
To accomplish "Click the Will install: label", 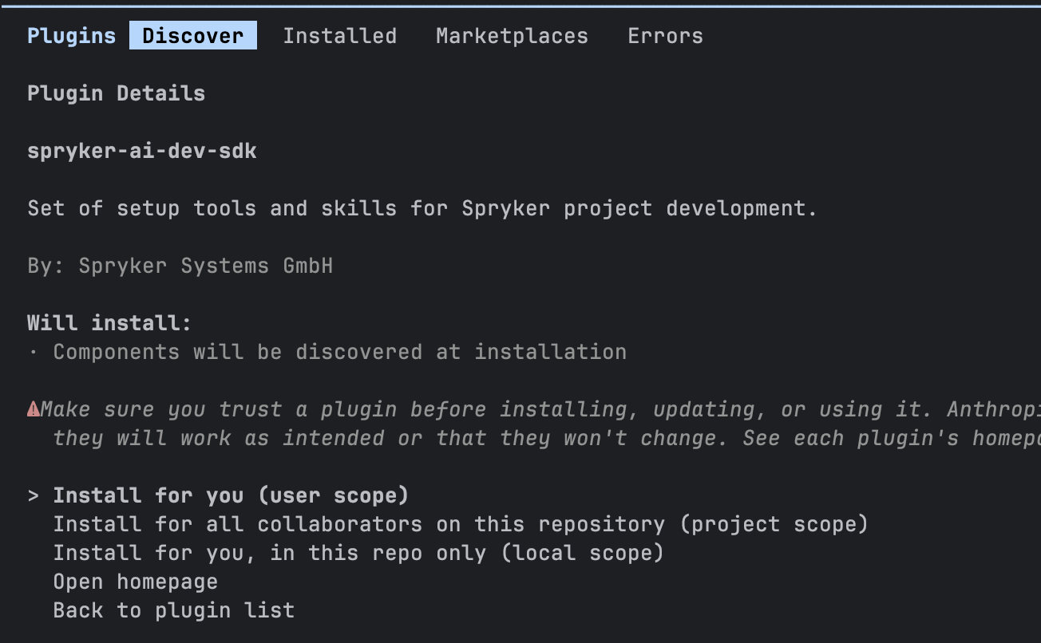I will (x=110, y=323).
